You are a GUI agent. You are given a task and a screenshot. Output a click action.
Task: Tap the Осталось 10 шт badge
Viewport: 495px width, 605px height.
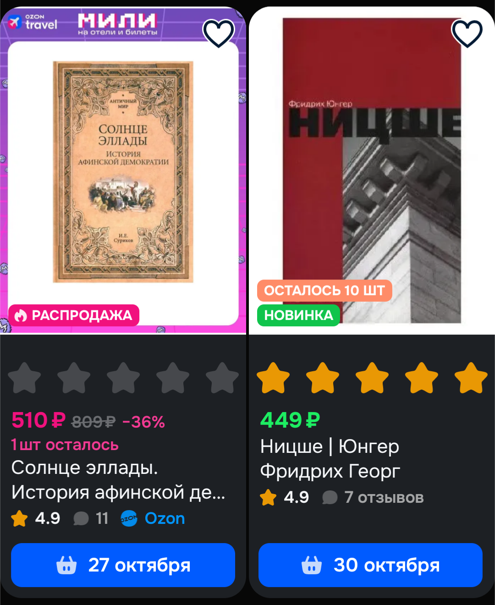324,291
